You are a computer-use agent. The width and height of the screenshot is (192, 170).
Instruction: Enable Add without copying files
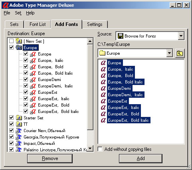pos(100,149)
